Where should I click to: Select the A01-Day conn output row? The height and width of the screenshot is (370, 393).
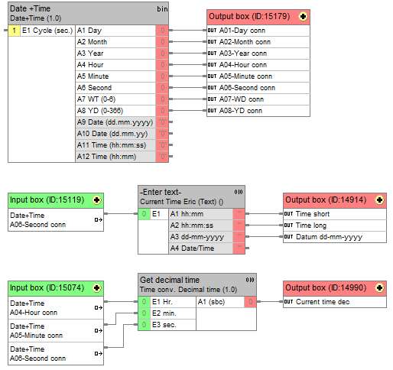pos(258,31)
